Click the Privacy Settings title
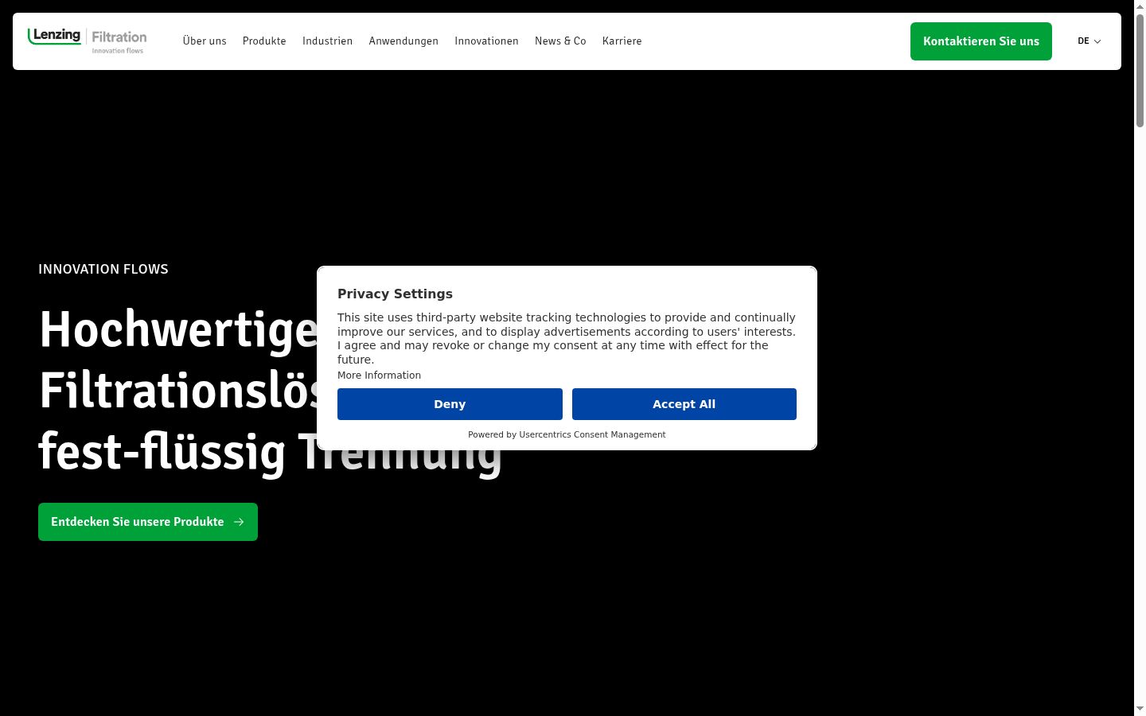1146x716 pixels. pos(395,294)
